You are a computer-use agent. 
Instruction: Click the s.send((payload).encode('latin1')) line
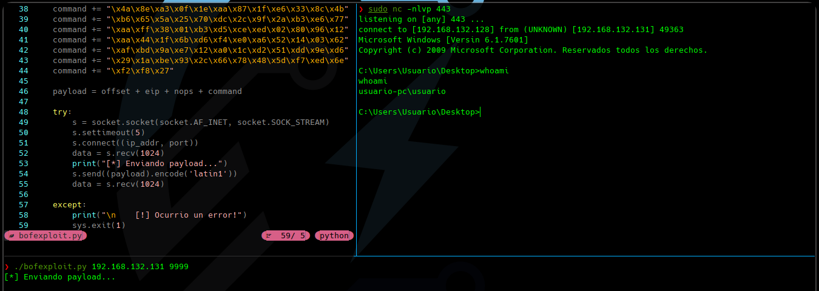[155, 174]
